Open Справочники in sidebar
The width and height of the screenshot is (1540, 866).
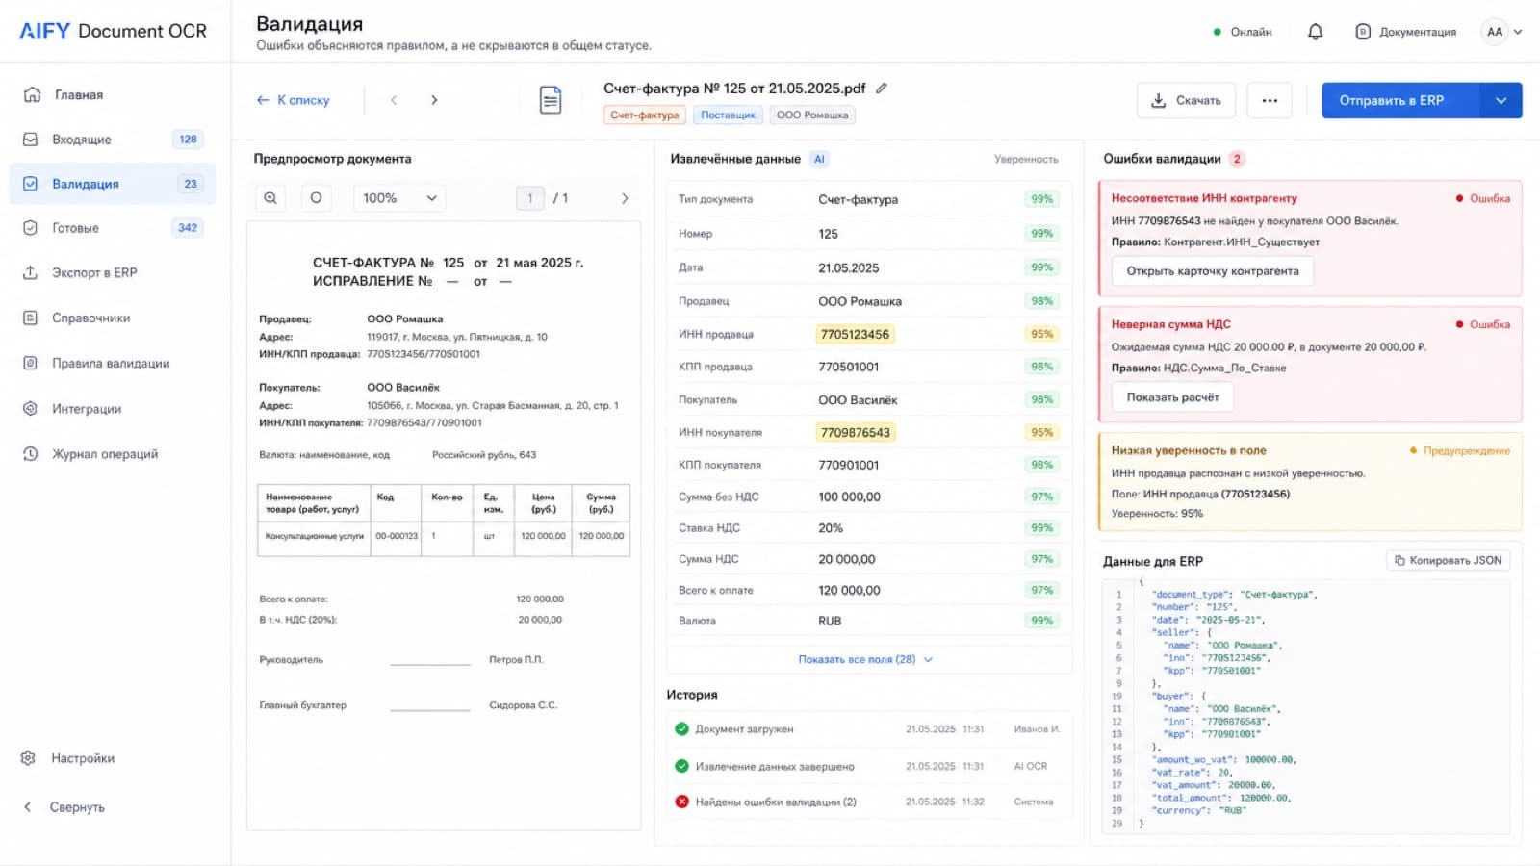pos(91,318)
